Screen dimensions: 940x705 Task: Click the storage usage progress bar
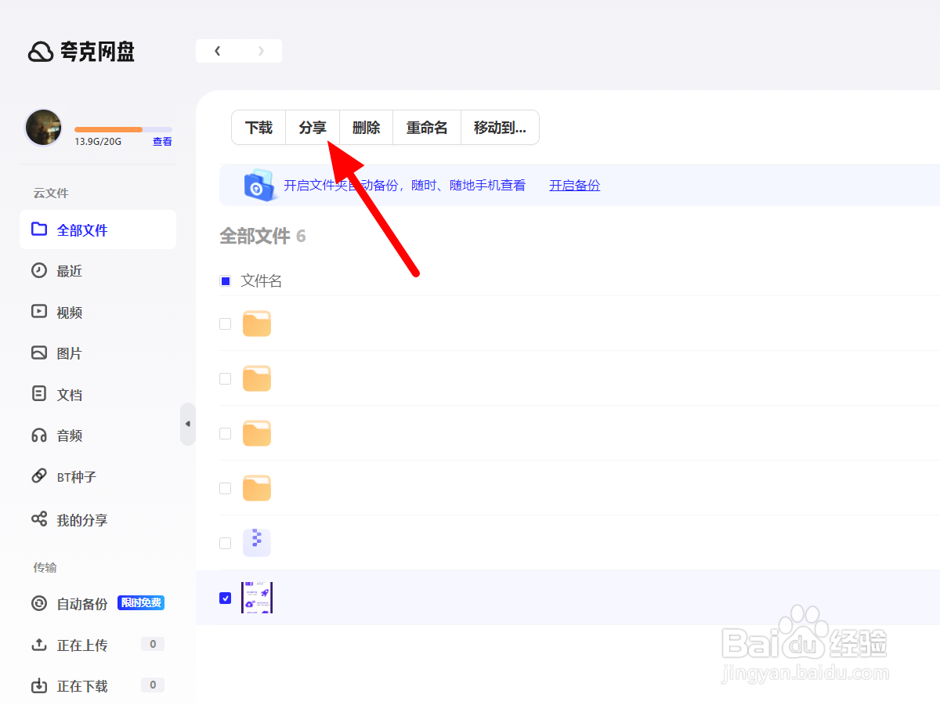click(123, 129)
